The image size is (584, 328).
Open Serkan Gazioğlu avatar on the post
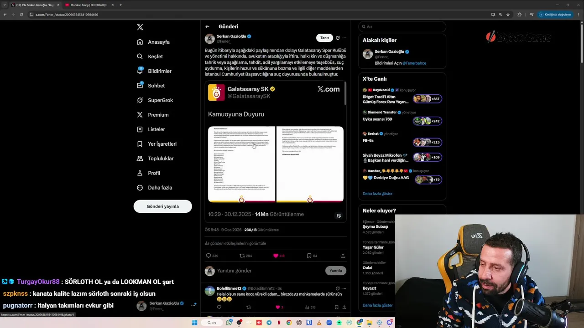209,39
